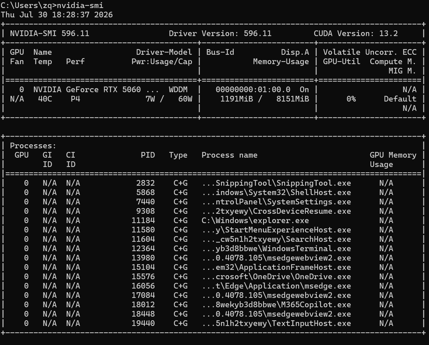This screenshot has height=345, width=429.
Task: Click the PID value 15104
Action: point(143,267)
